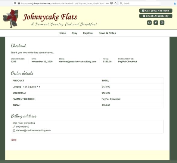Open tracking protection shield icon

pos(15,3)
